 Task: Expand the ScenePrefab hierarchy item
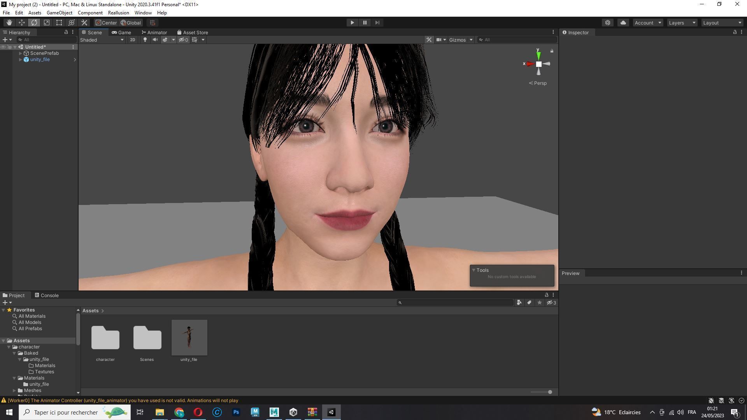(x=21, y=53)
